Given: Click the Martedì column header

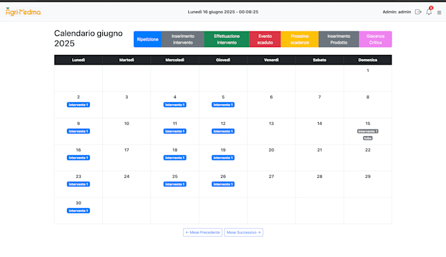Looking at the screenshot, I should (127, 60).
